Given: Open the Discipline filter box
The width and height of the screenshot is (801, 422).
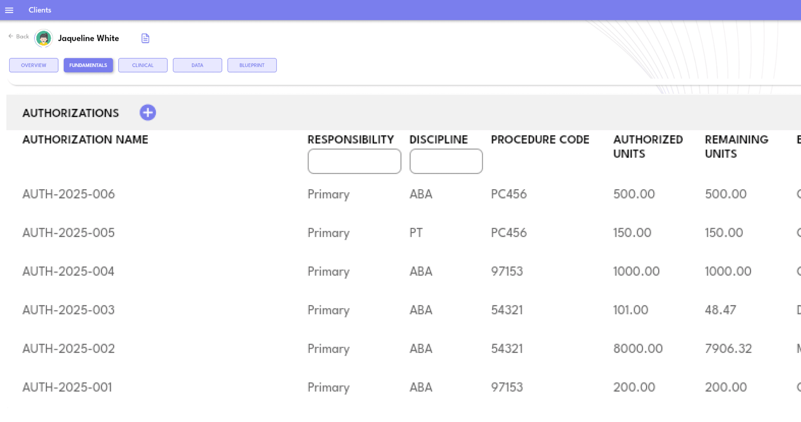Looking at the screenshot, I should 446,161.
